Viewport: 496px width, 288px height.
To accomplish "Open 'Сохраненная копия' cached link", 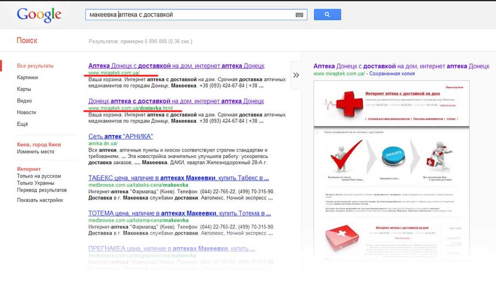I will 392,74.
